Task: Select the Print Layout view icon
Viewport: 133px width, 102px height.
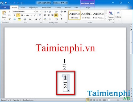Action: pyautogui.click(x=88, y=100)
